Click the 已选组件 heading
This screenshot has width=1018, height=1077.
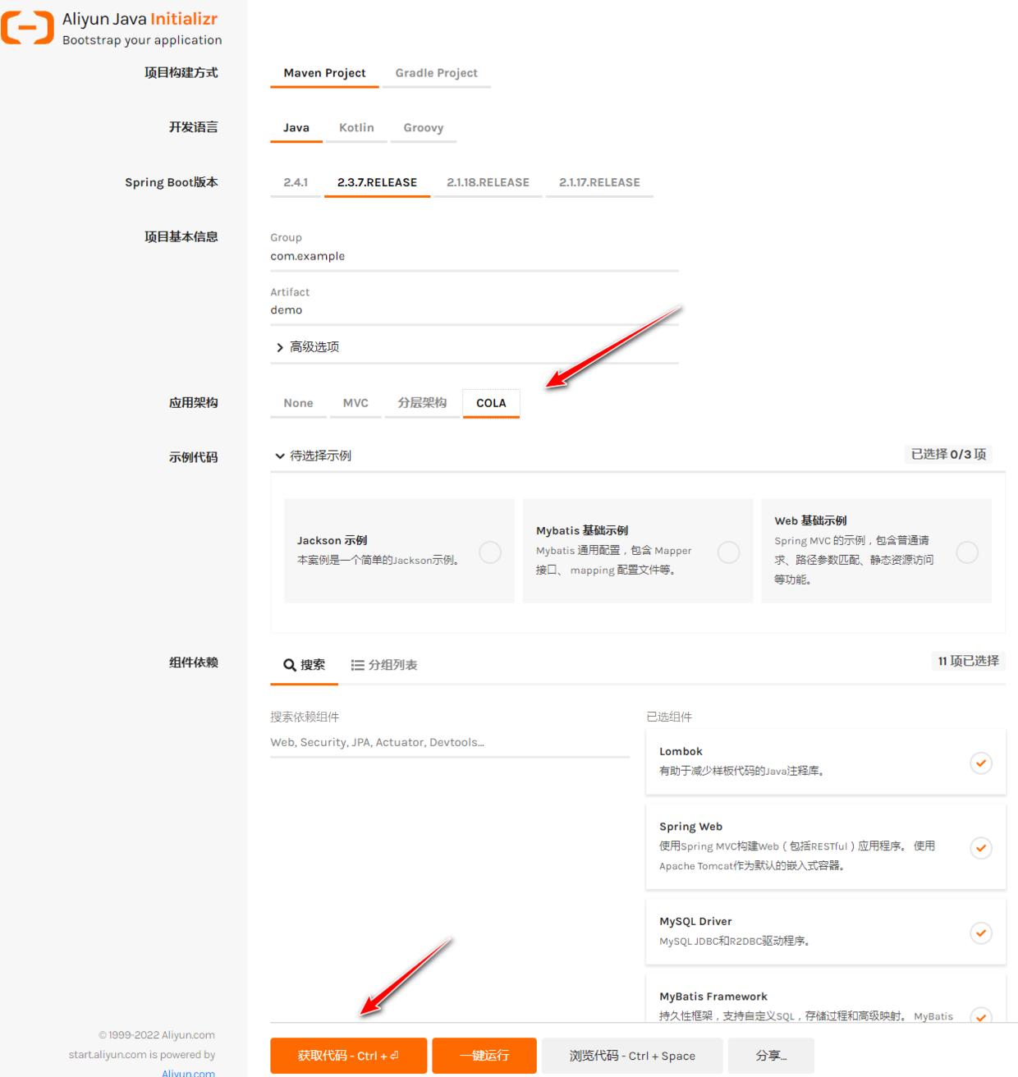pos(669,717)
